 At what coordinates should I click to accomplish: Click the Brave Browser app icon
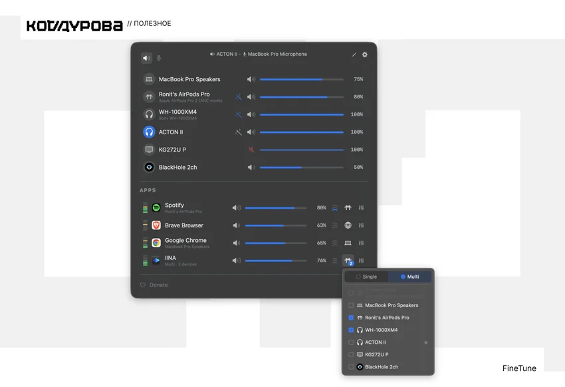point(156,225)
